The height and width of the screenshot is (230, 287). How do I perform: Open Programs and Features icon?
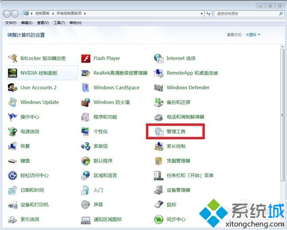pyautogui.click(x=86, y=117)
